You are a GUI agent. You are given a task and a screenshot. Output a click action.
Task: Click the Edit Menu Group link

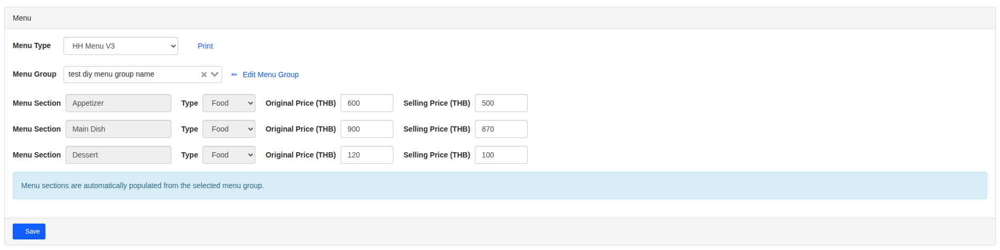[x=270, y=75]
